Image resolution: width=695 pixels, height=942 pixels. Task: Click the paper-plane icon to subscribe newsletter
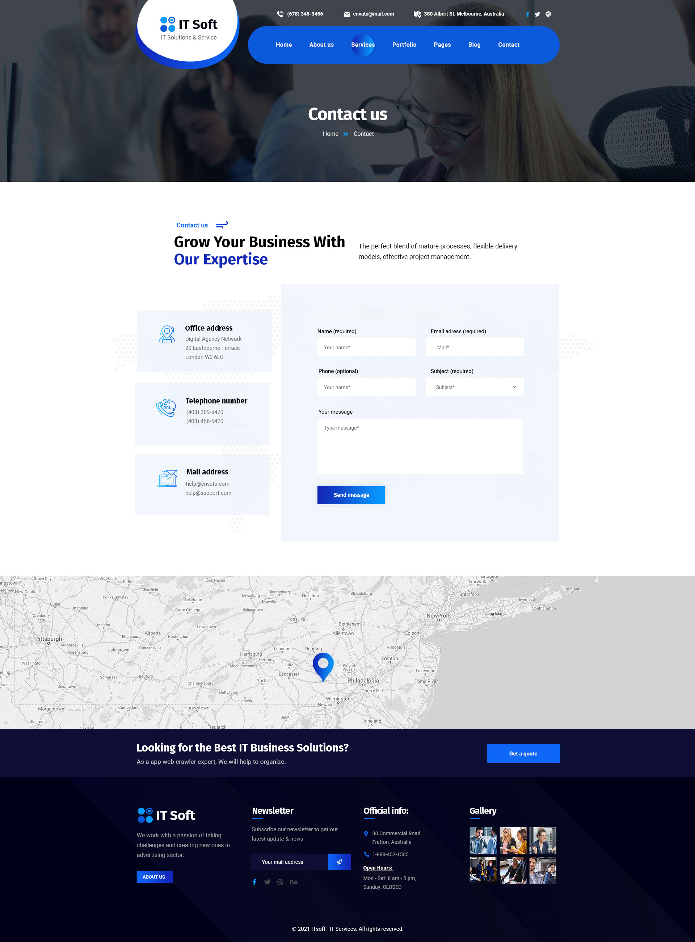(x=339, y=862)
